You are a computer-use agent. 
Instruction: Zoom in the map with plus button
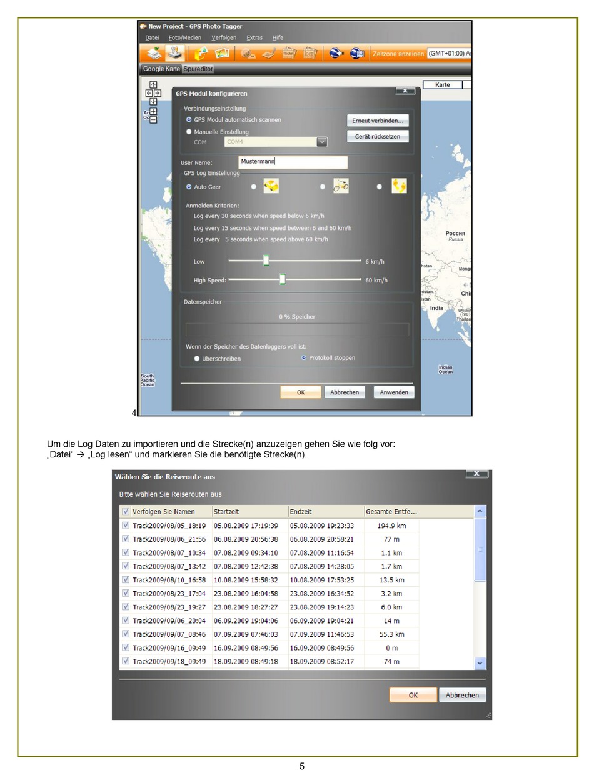coord(153,111)
